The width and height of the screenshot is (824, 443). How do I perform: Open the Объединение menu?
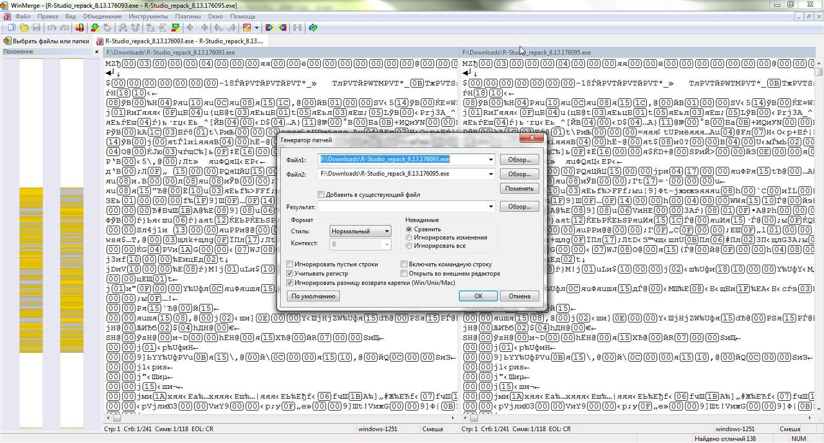point(102,16)
